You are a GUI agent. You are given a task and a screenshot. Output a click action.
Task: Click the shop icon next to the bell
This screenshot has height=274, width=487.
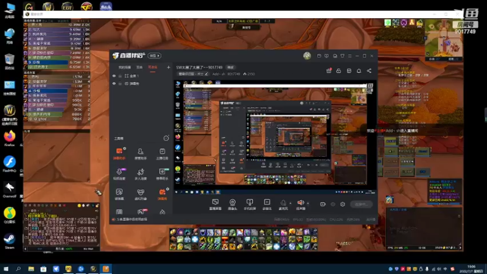pos(349,71)
